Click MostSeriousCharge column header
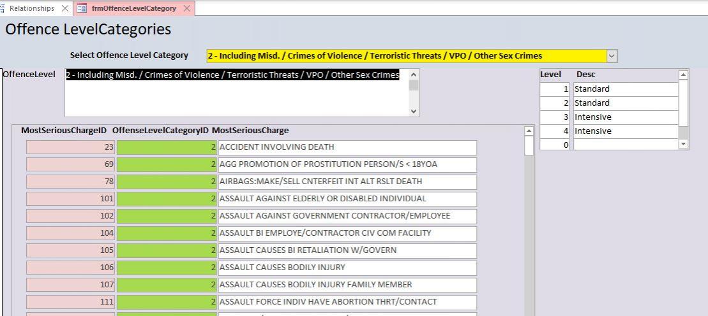The height and width of the screenshot is (316, 708). pyautogui.click(x=250, y=131)
